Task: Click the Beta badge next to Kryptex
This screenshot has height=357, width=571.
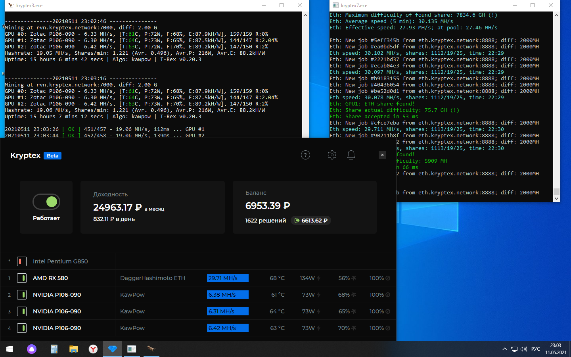Action: tap(52, 155)
